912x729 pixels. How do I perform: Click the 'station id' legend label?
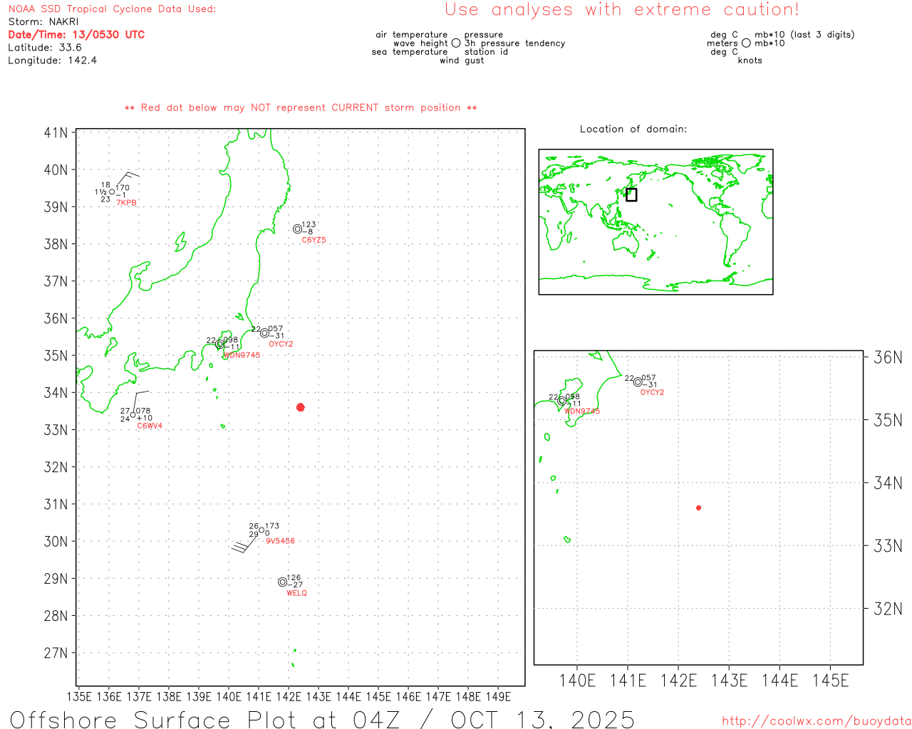486,52
